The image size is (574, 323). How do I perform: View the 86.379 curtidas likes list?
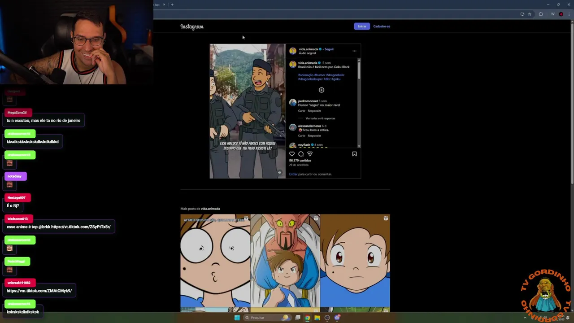coord(300,160)
